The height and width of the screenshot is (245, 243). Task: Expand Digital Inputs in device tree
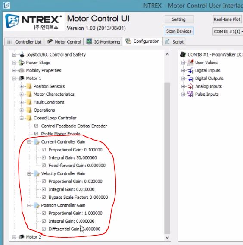[x=183, y=71]
